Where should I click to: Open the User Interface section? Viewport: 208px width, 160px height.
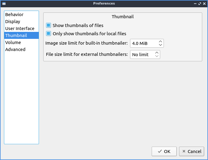[x=20, y=29]
